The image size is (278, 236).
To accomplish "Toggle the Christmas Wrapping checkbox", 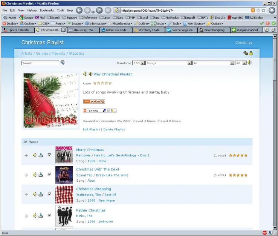I will point(49,194).
